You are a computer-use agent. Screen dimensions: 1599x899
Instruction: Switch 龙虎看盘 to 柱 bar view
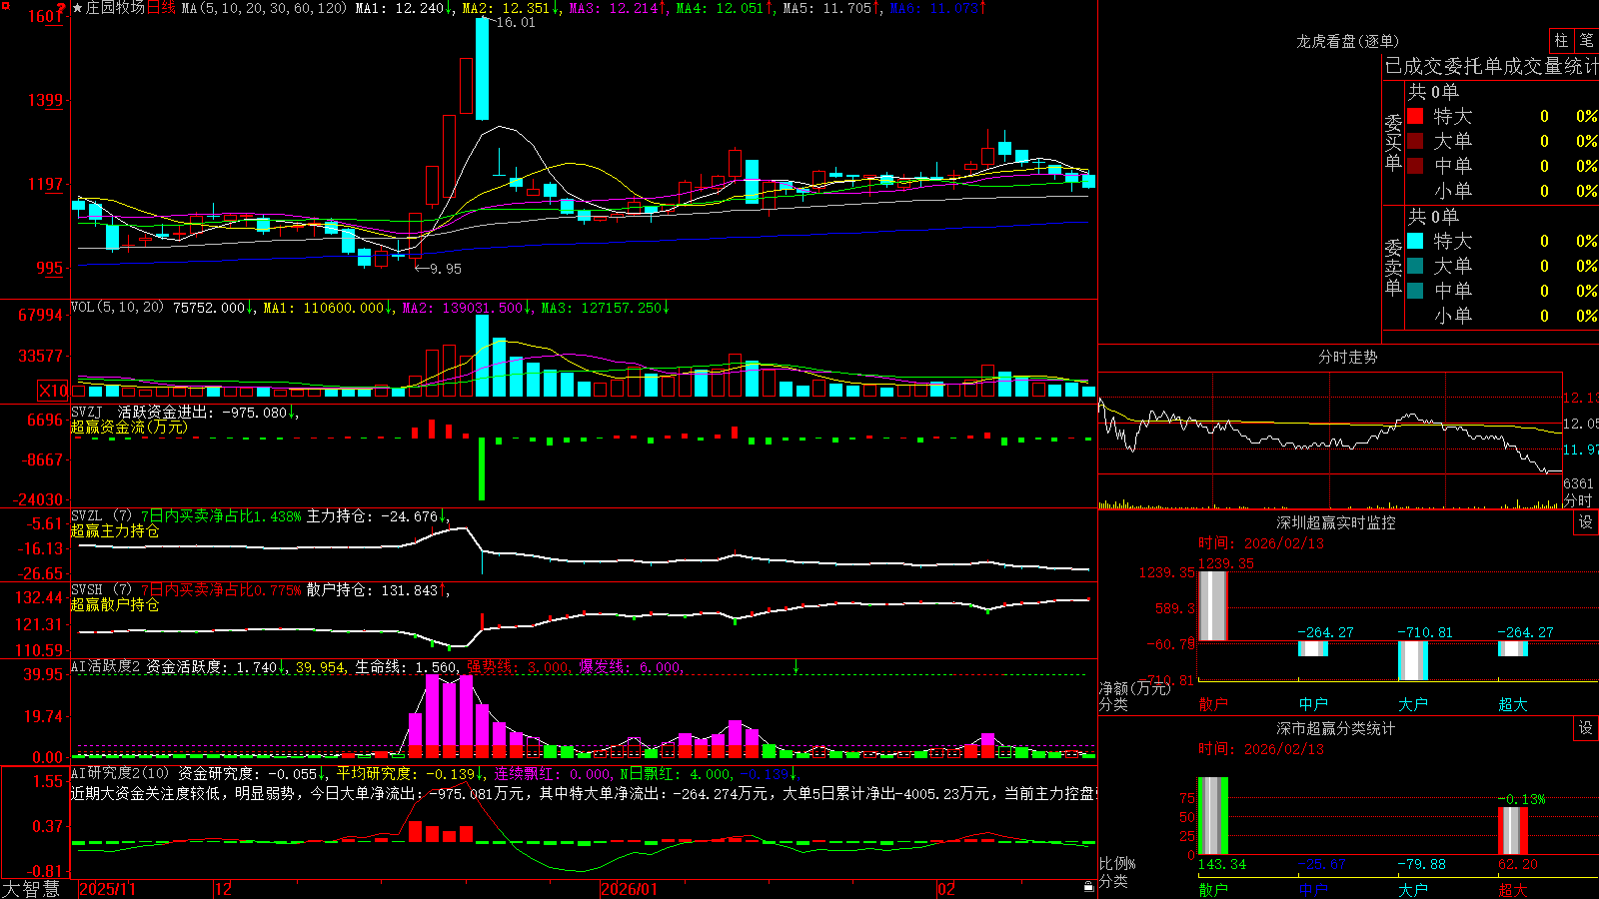(1561, 40)
